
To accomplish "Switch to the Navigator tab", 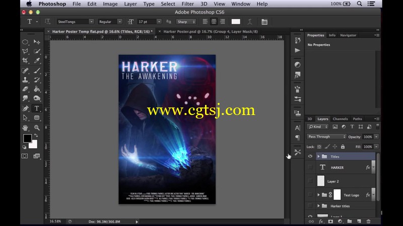I will 348,35.
